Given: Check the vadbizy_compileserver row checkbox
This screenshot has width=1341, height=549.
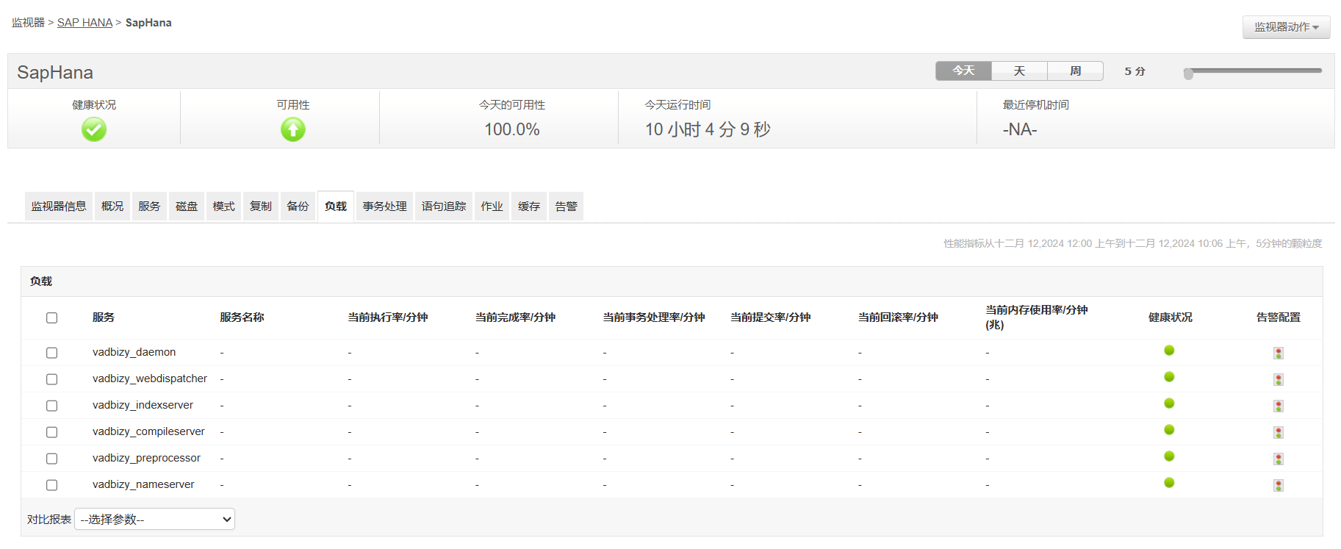Looking at the screenshot, I should (x=51, y=432).
